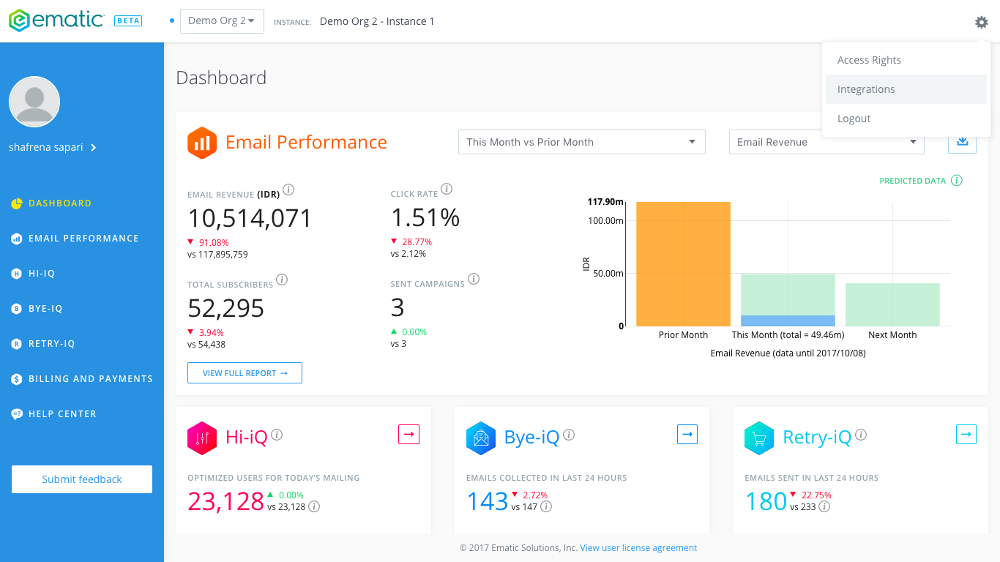The image size is (1000, 562).
Task: Select Access Rights from settings menu
Action: click(x=906, y=60)
